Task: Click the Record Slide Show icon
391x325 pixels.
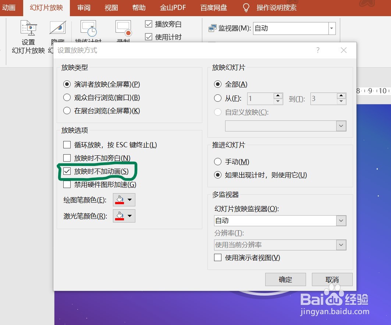Action: (x=122, y=28)
